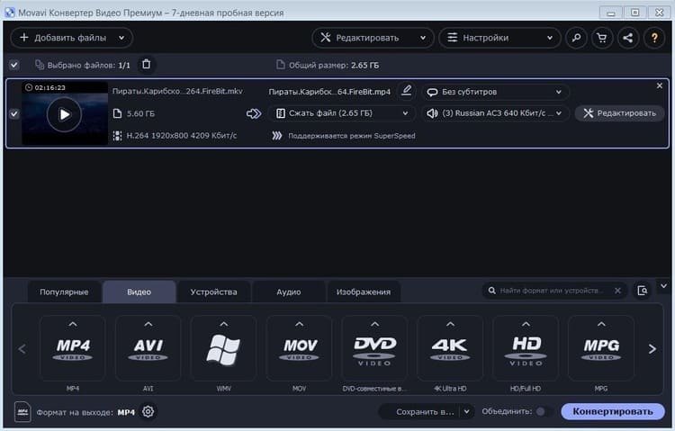
Task: Play the video preview thumbnail
Action: click(64, 114)
